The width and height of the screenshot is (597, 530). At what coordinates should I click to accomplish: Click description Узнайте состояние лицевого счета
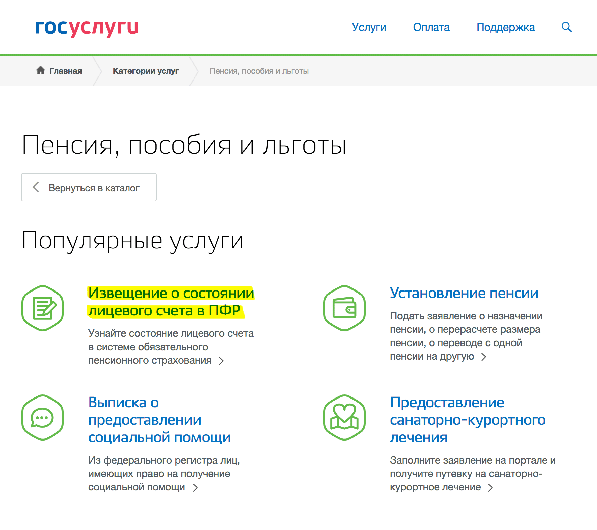(x=171, y=347)
